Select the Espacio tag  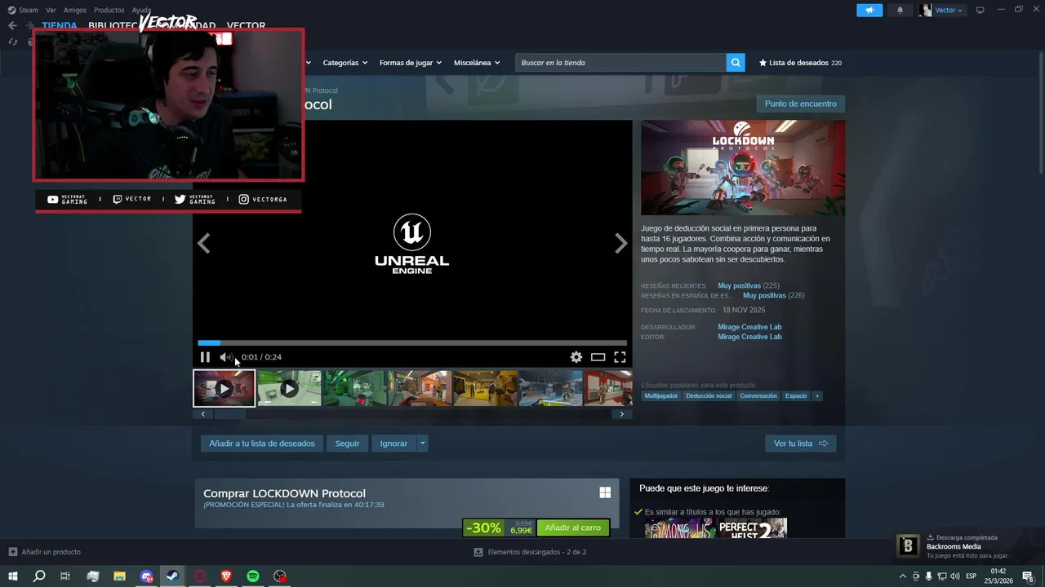point(796,396)
